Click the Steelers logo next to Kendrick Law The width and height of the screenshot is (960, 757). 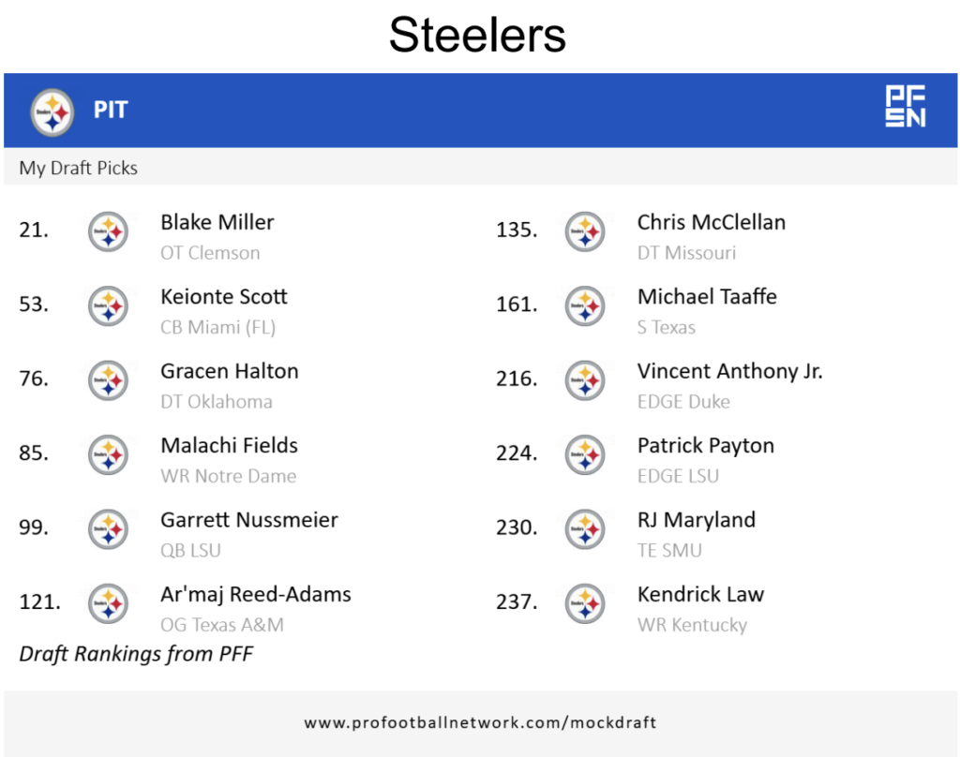coord(585,602)
